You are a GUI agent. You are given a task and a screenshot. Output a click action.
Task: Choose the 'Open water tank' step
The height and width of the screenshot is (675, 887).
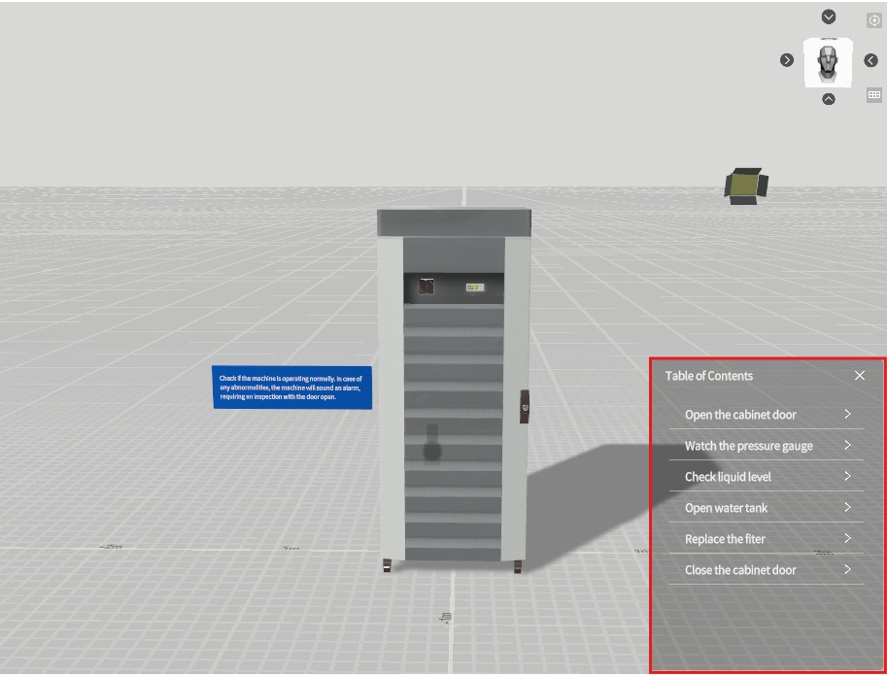tap(726, 508)
